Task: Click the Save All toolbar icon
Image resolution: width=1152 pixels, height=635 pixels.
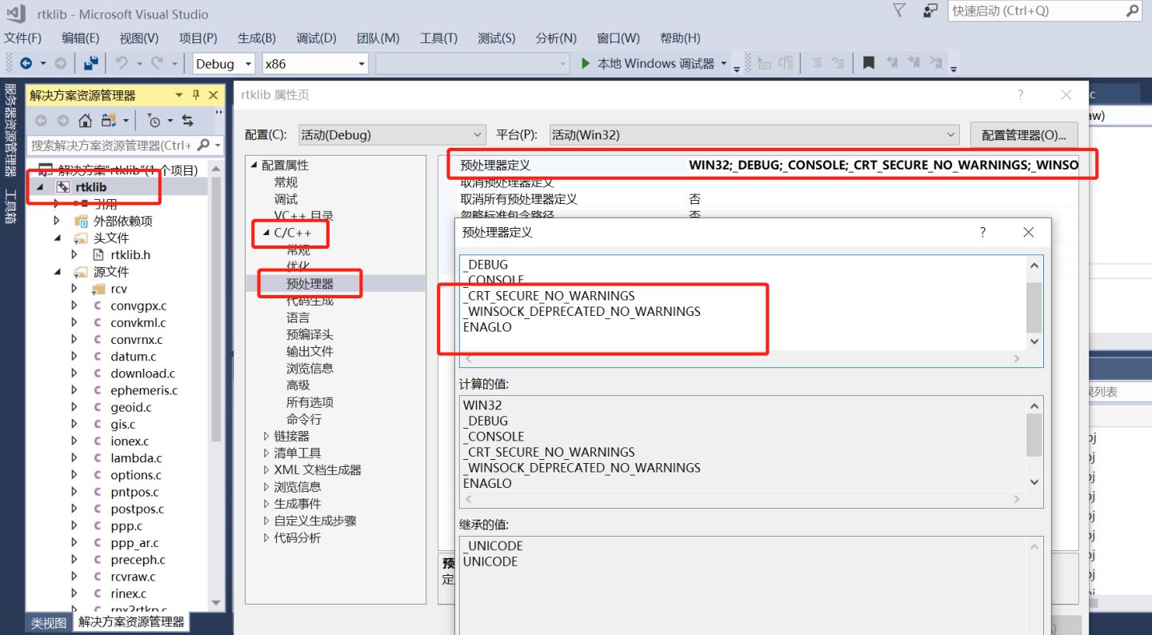Action: click(91, 63)
